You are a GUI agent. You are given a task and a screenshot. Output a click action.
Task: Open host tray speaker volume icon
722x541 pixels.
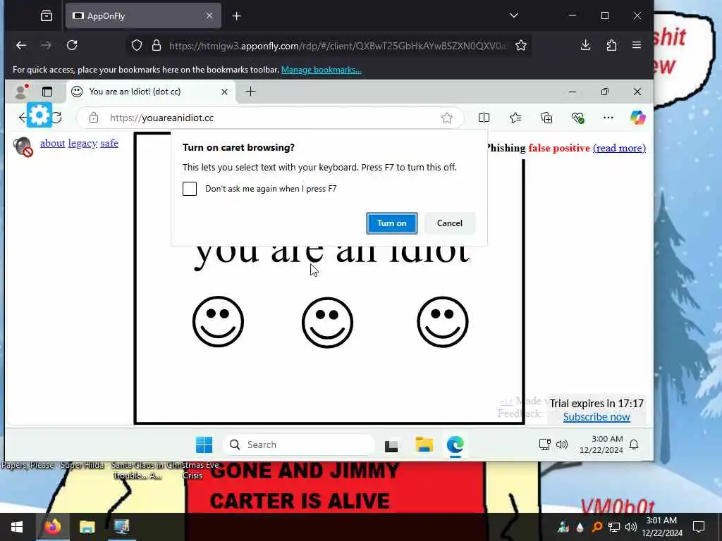click(631, 527)
